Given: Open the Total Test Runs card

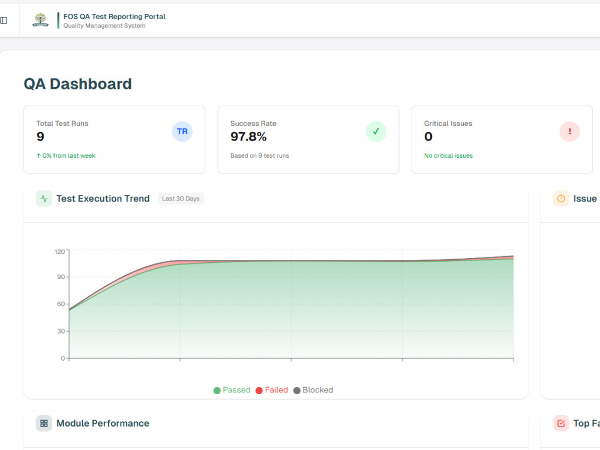Looking at the screenshot, I should click(115, 140).
